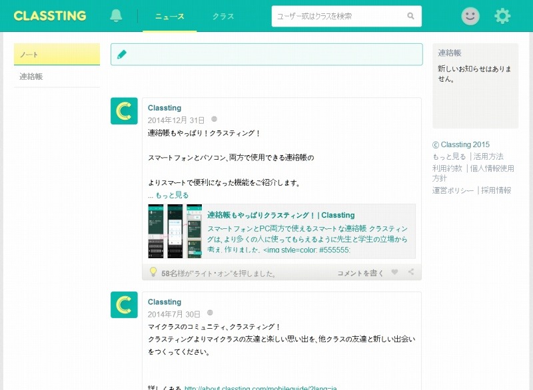Click the globe icon beside 2014年7月30日
The width and height of the screenshot is (533, 390).
[x=210, y=313]
